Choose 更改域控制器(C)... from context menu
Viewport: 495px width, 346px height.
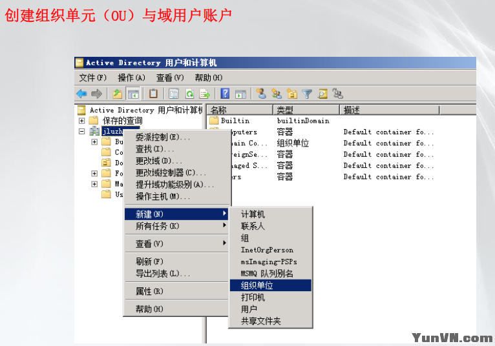tap(177, 173)
